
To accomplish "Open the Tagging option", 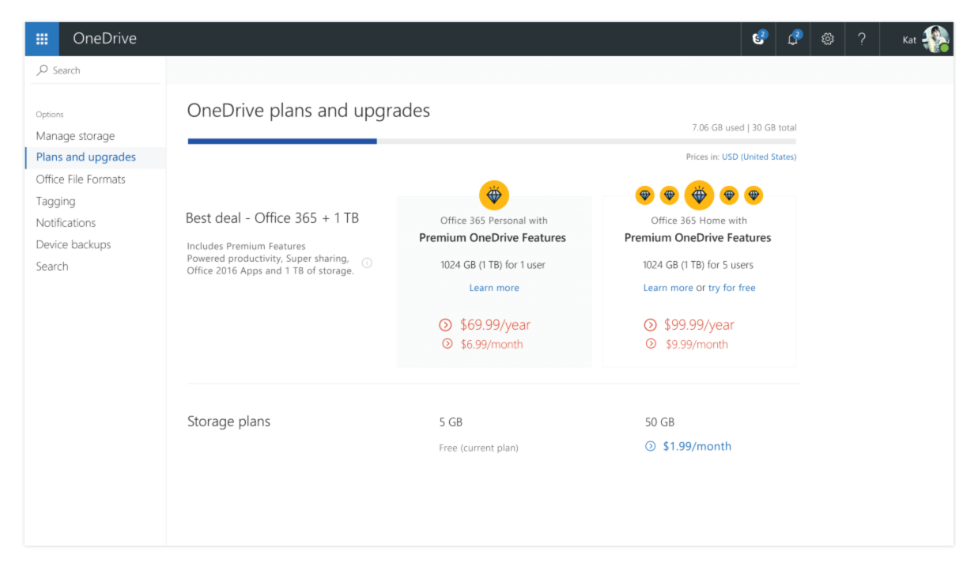I will (55, 202).
